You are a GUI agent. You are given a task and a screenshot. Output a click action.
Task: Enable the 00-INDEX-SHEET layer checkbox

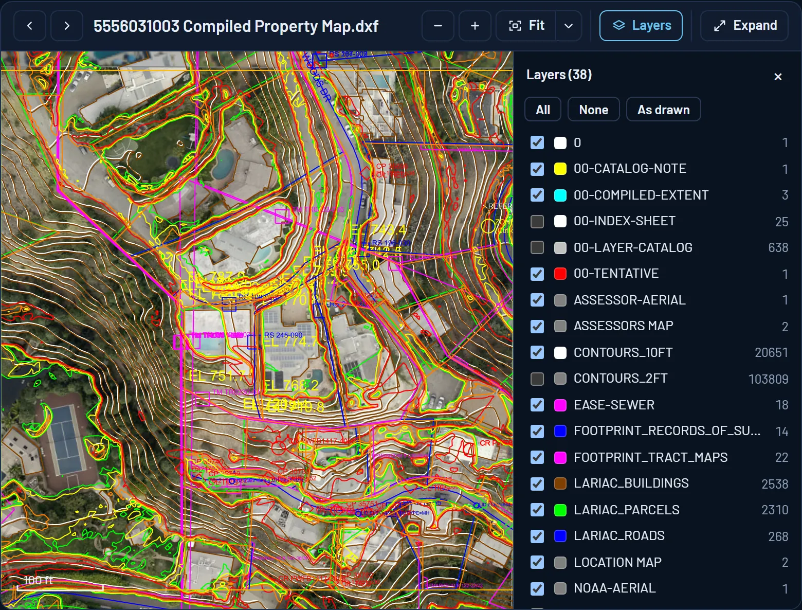click(x=537, y=221)
